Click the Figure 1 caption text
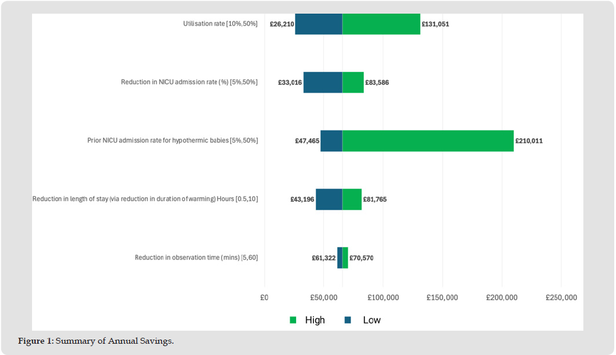 96,341
